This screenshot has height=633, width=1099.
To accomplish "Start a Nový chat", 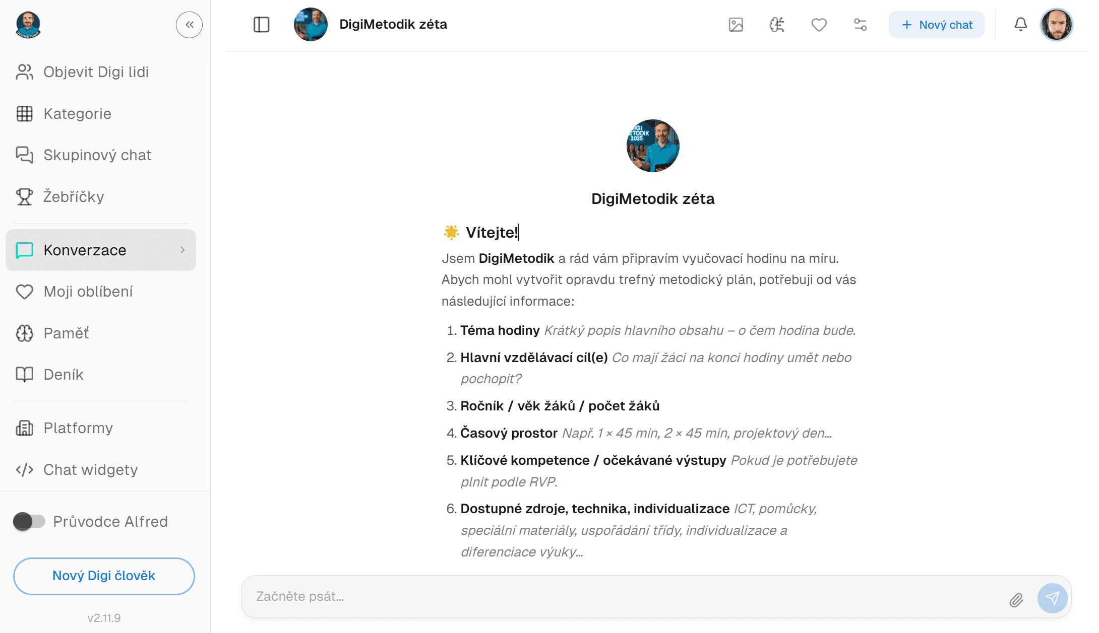I will click(936, 24).
